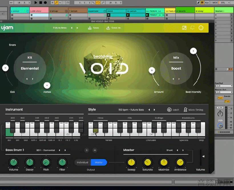
Task: Toggle the Latch button
Action: 173,110
